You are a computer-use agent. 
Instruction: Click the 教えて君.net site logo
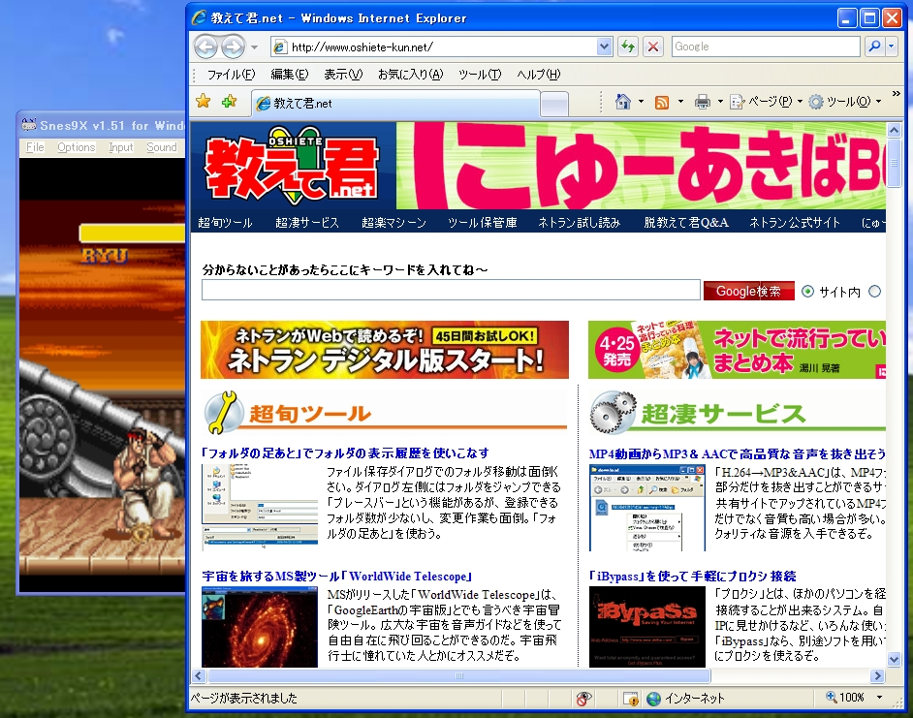[293, 168]
